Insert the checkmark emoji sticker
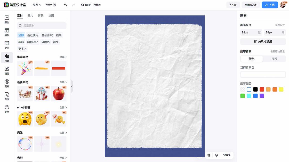The height and width of the screenshot is (162, 289). tap(59, 119)
